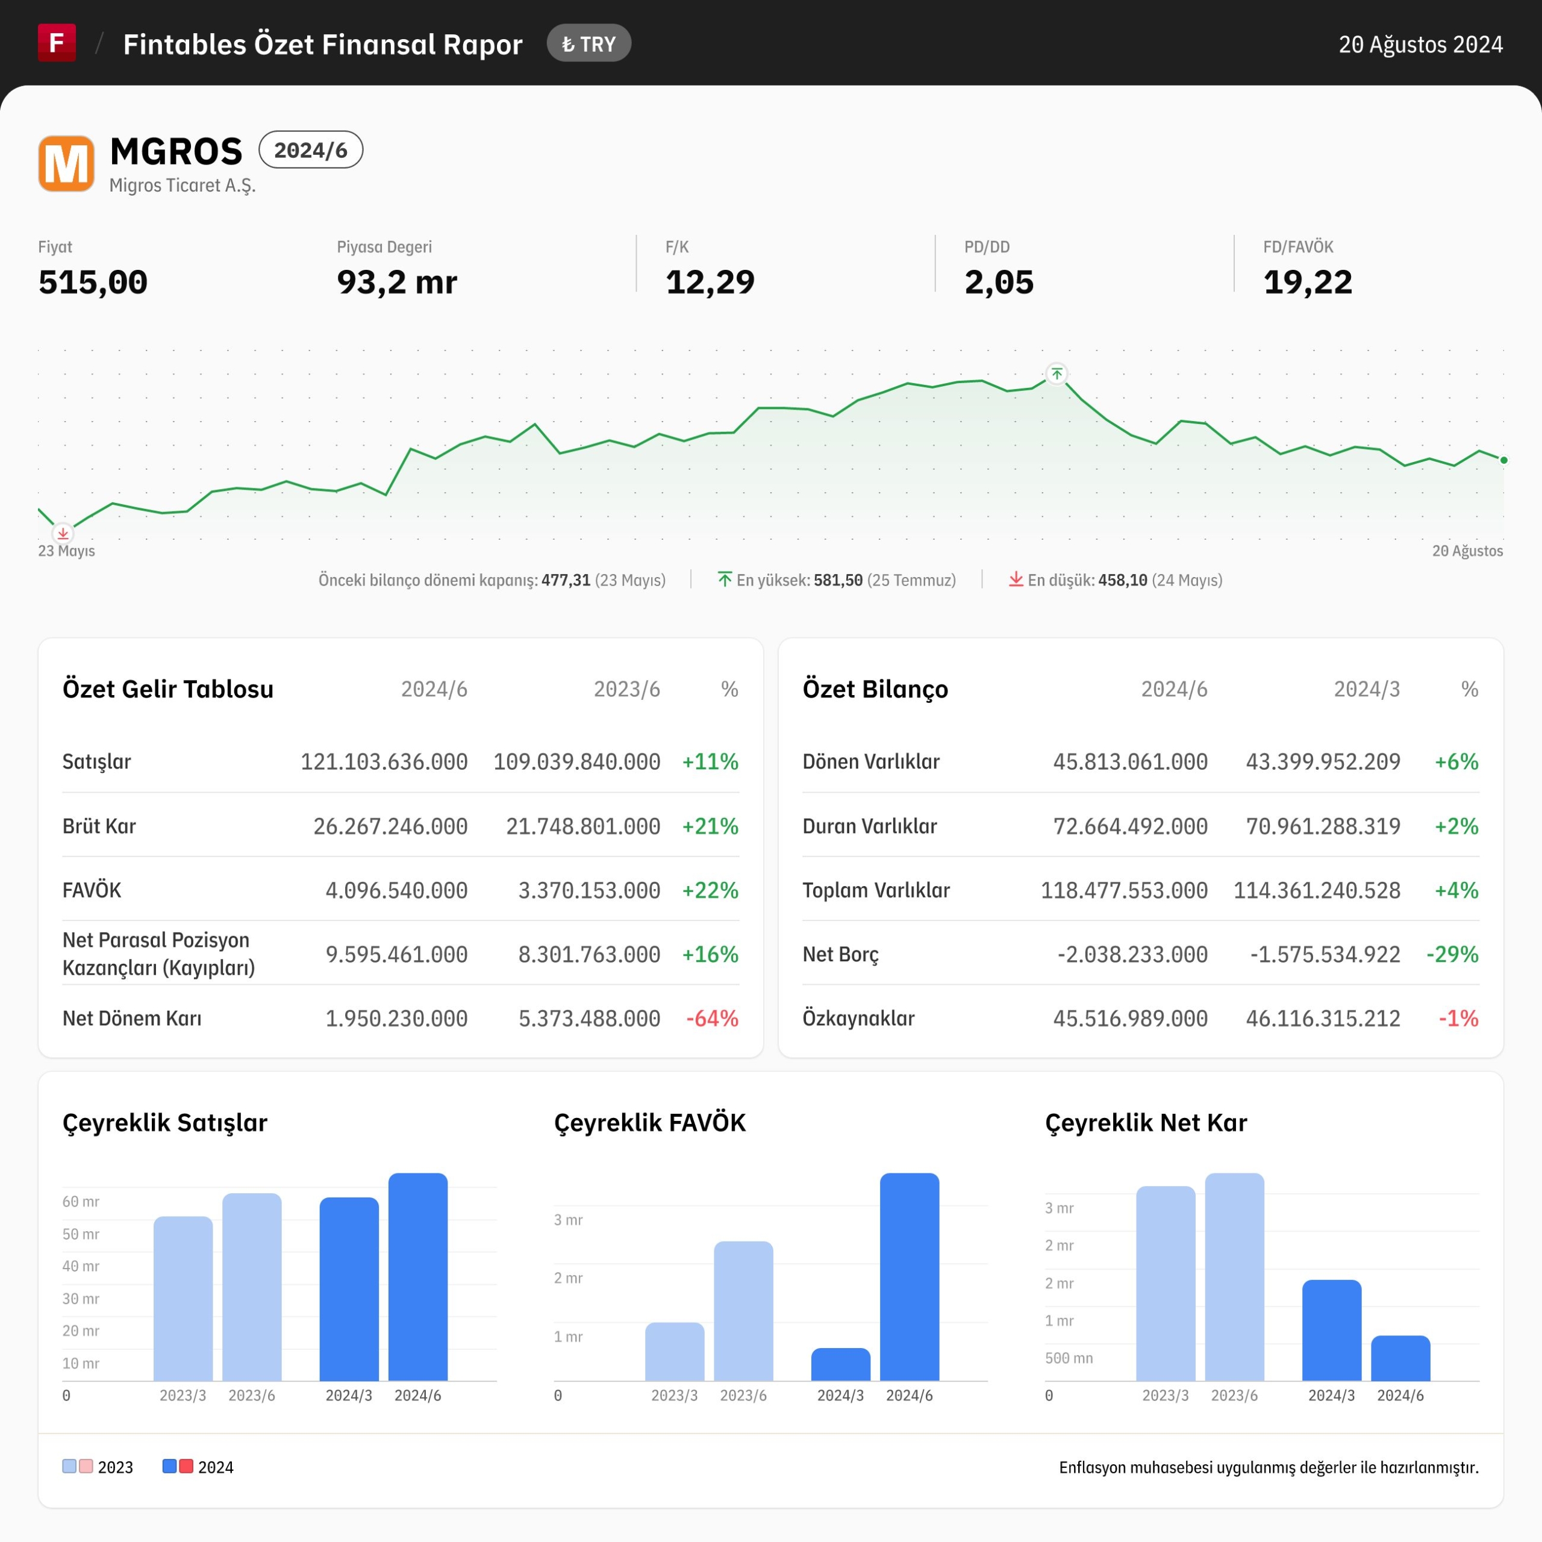Click Dönen Varlıklar value 45.813.061.000
The image size is (1542, 1542).
tap(1130, 761)
